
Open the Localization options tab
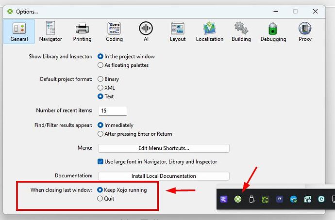tap(210, 32)
